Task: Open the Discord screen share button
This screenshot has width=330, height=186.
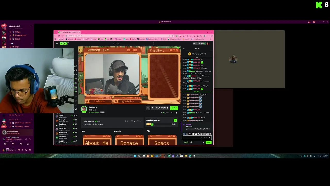Action: [x=13, y=144]
